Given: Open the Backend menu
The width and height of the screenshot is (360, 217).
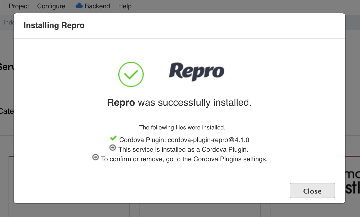Looking at the screenshot, I should pos(93,6).
